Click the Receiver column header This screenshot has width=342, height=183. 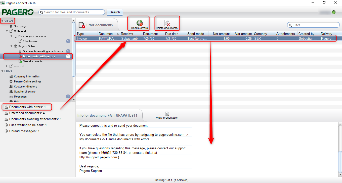coord(131,34)
